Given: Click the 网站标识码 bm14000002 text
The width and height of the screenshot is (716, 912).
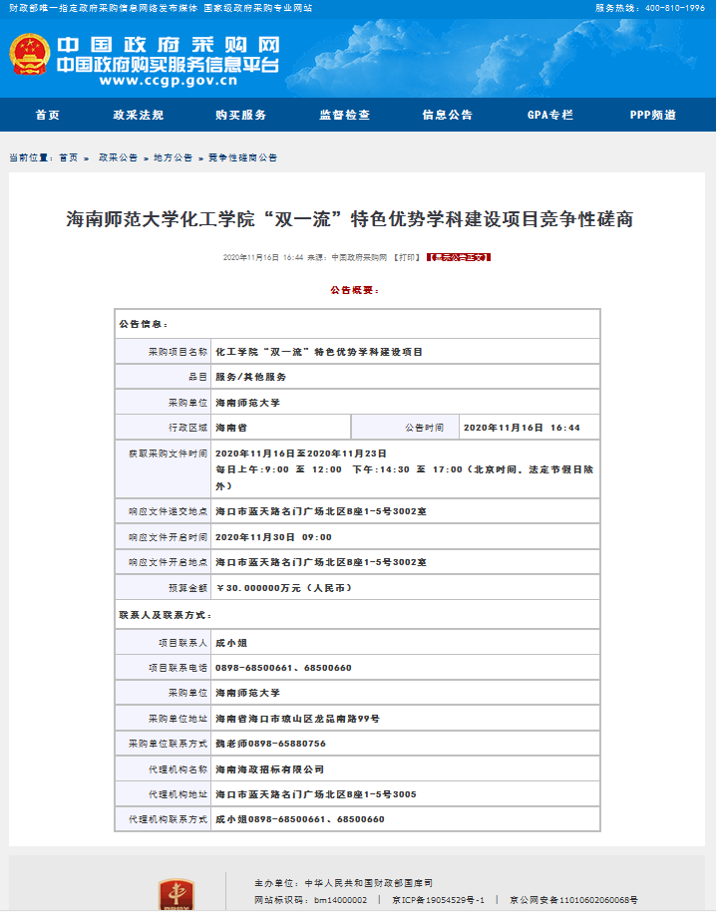Looking at the screenshot, I should pyautogui.click(x=311, y=900).
